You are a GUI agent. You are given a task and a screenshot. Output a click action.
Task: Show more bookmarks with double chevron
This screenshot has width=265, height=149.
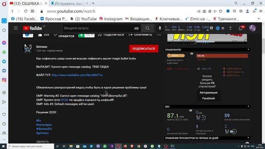[x=258, y=19]
